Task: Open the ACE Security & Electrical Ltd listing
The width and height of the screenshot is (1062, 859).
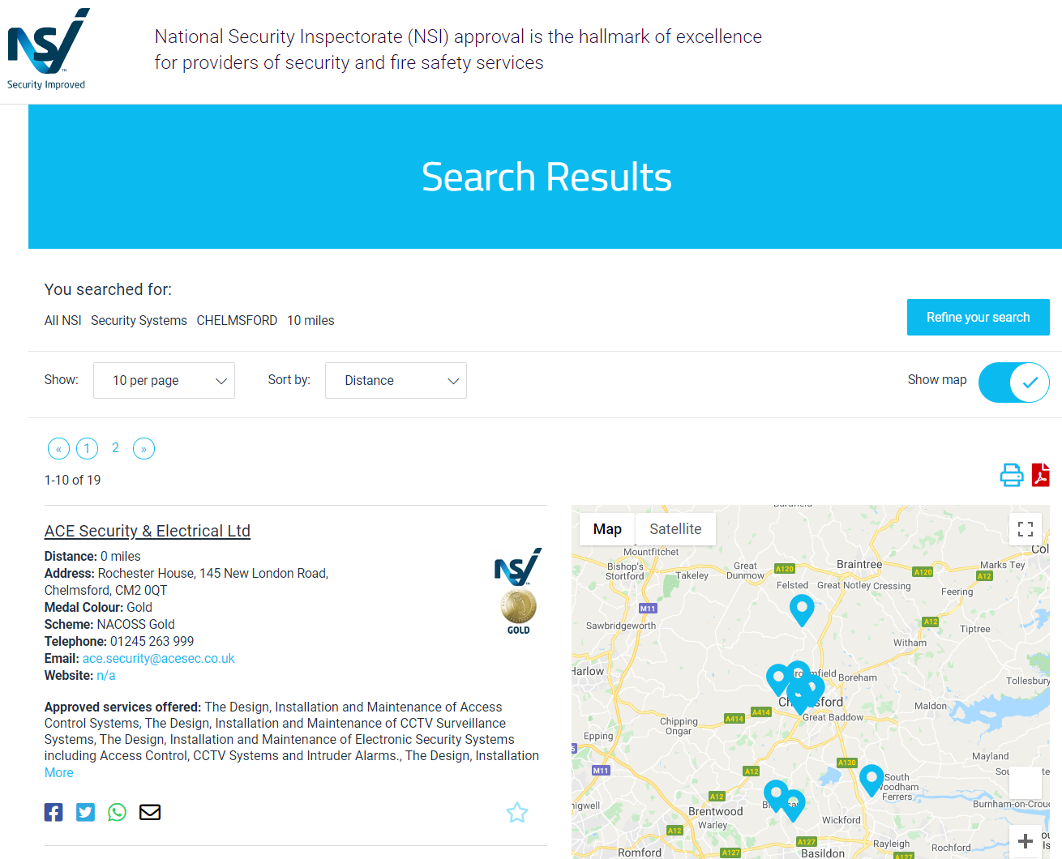Action: click(x=147, y=531)
